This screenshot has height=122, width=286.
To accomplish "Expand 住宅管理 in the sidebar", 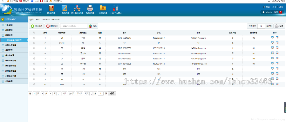I will pos(14,50).
